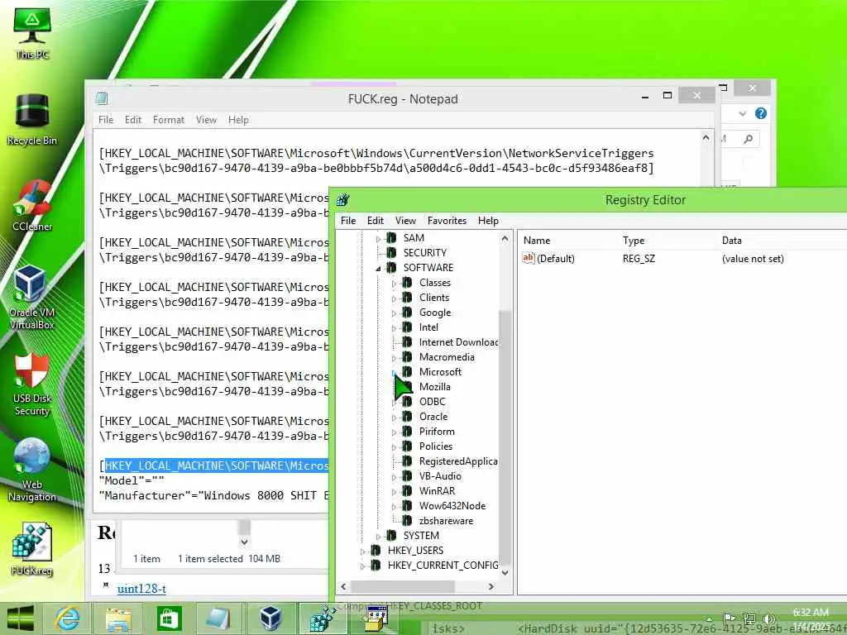Collapse the SOFTWARE registry key
The height and width of the screenshot is (635, 847).
(378, 269)
